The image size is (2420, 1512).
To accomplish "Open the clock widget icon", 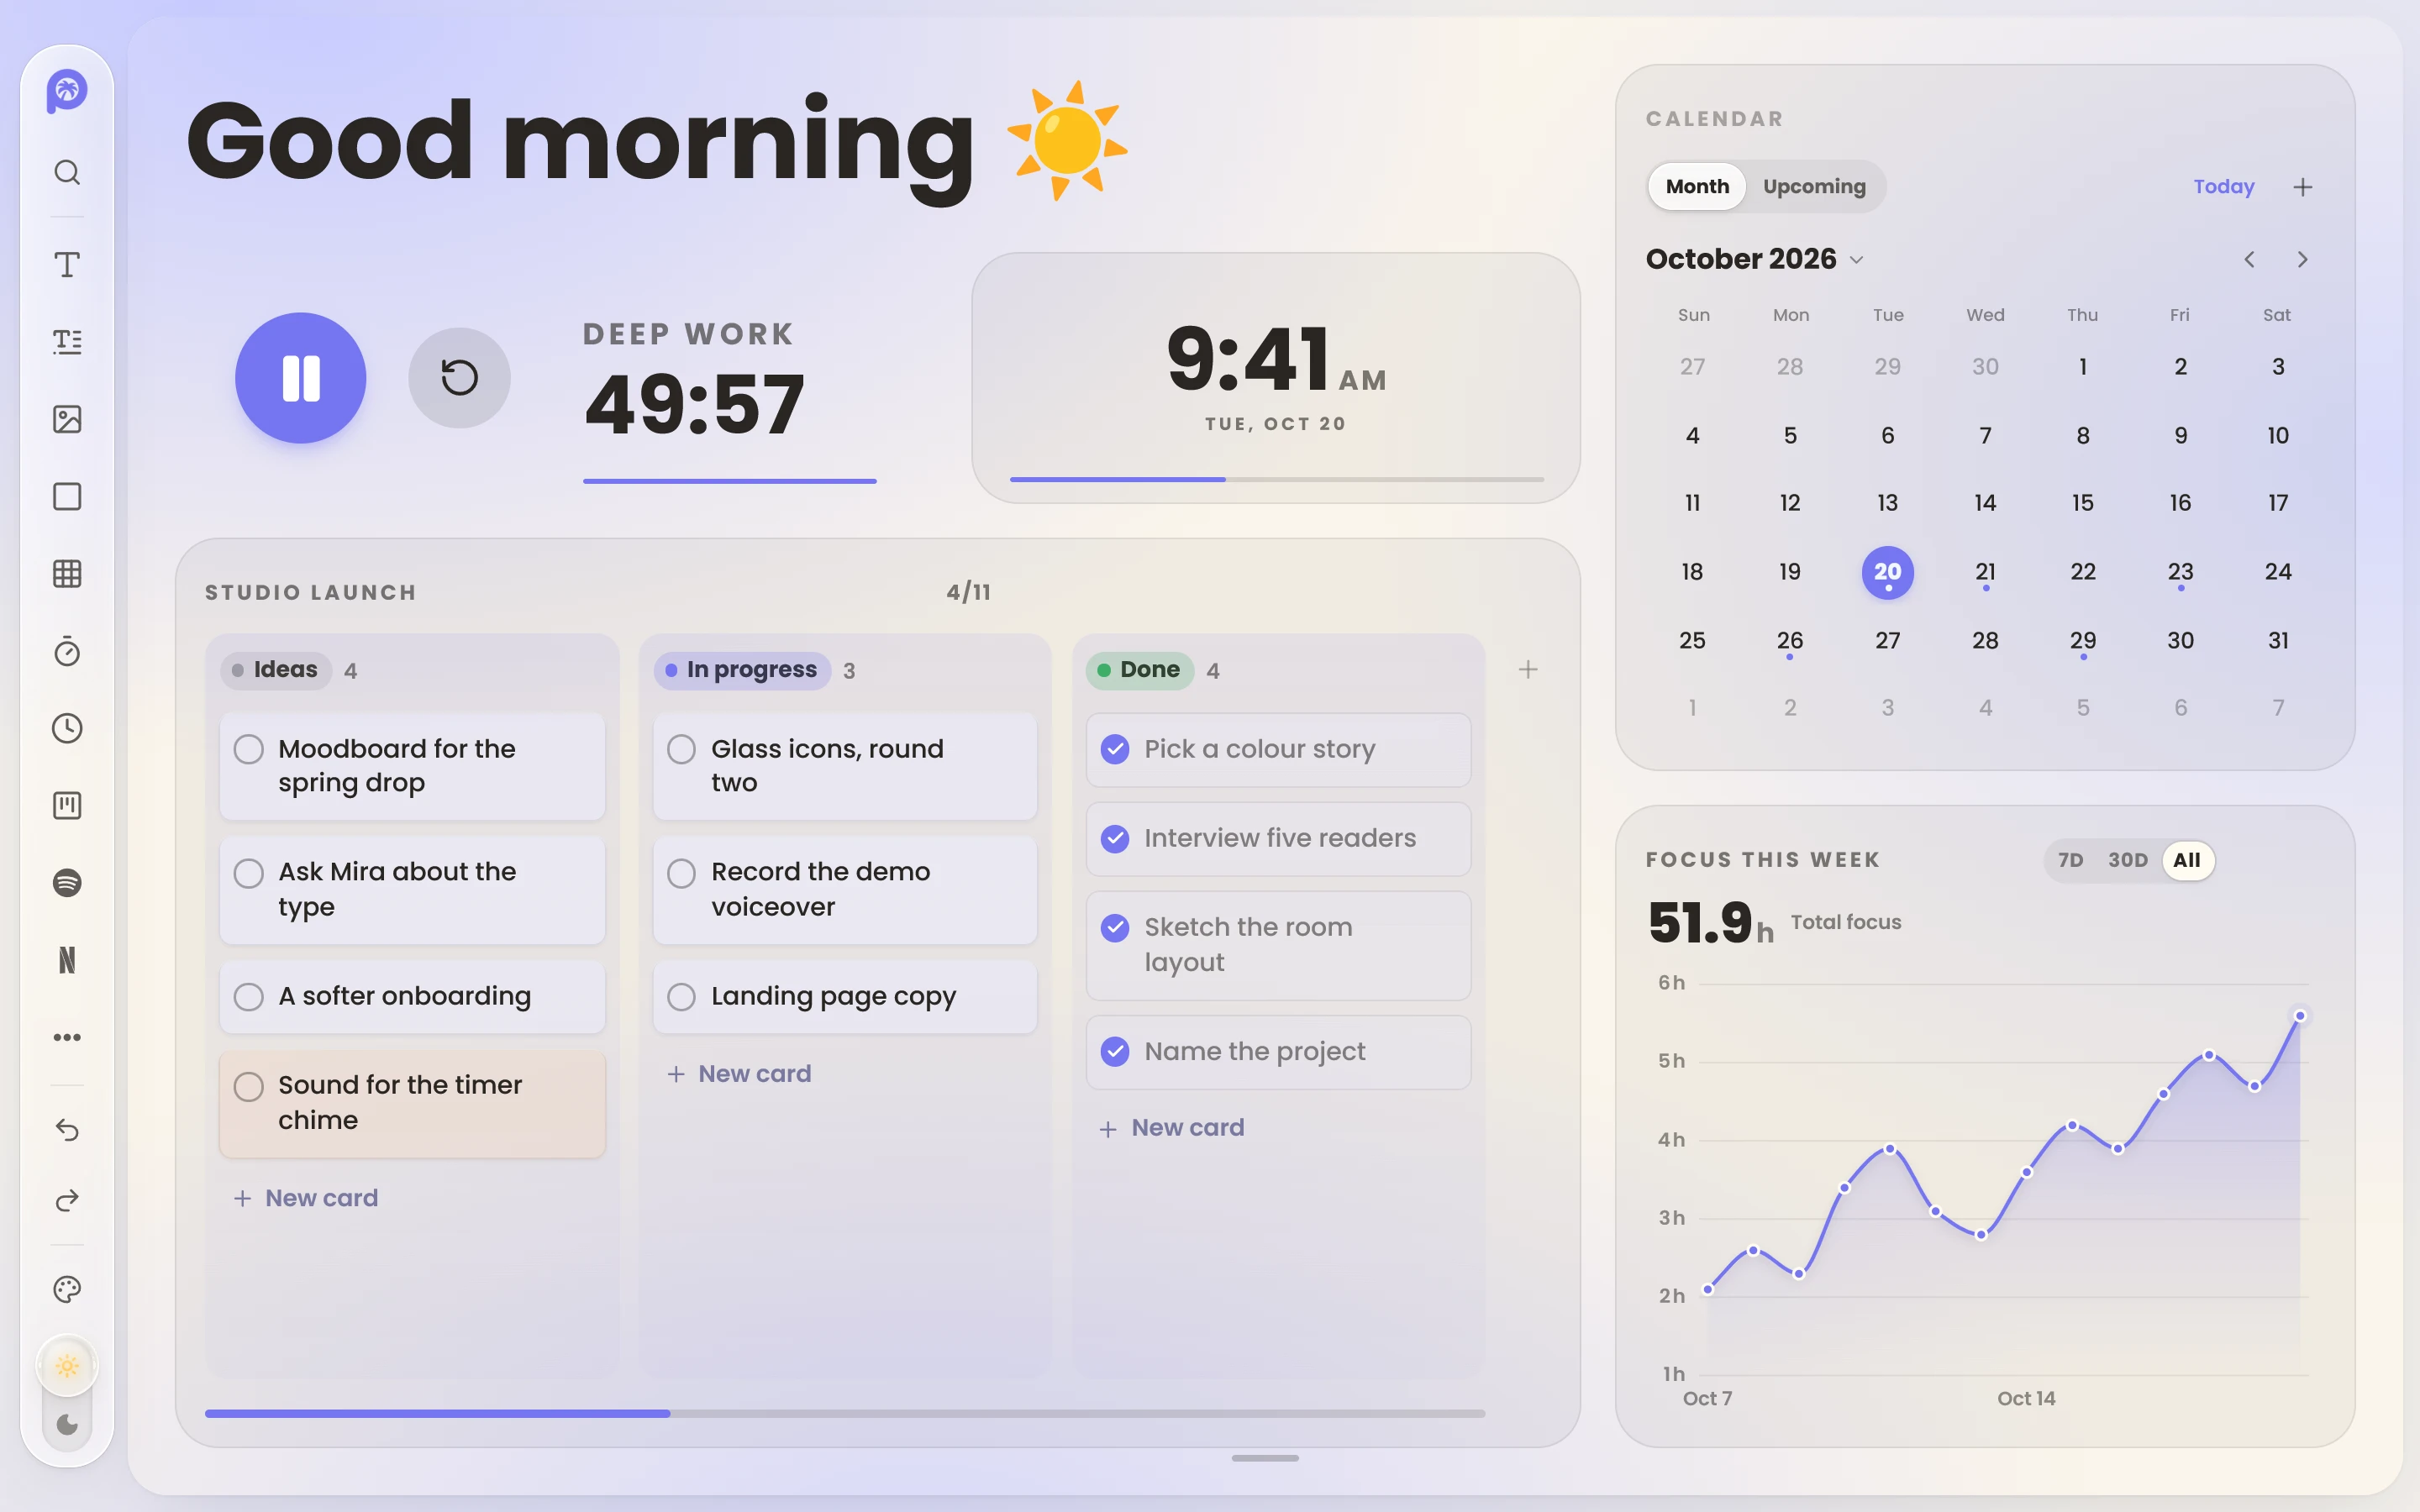I will [67, 728].
